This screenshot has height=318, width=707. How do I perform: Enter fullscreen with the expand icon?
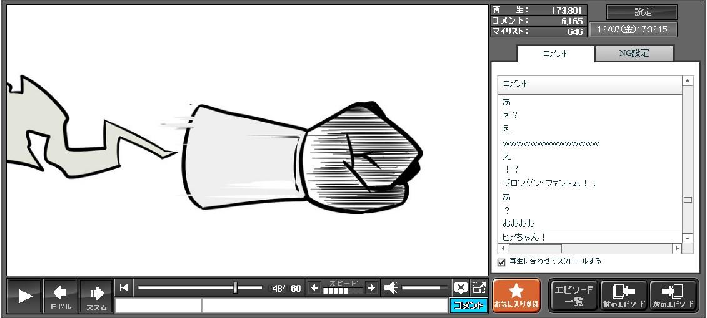(x=479, y=287)
